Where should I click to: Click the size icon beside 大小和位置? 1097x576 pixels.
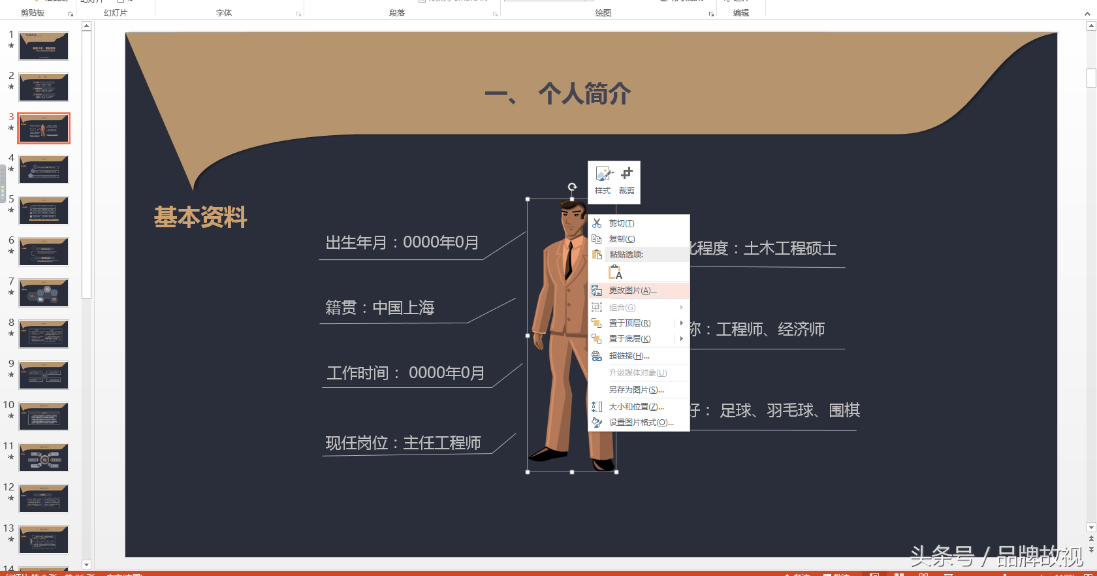[x=597, y=407]
